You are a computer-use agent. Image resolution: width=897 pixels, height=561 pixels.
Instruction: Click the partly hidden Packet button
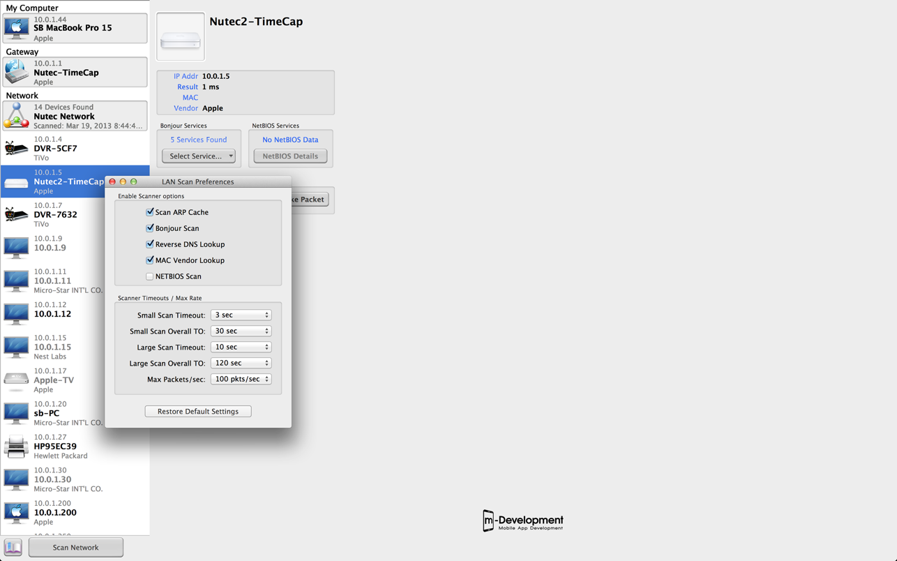pos(310,200)
